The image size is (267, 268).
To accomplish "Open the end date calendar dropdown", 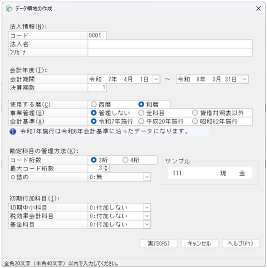I will click(x=244, y=79).
